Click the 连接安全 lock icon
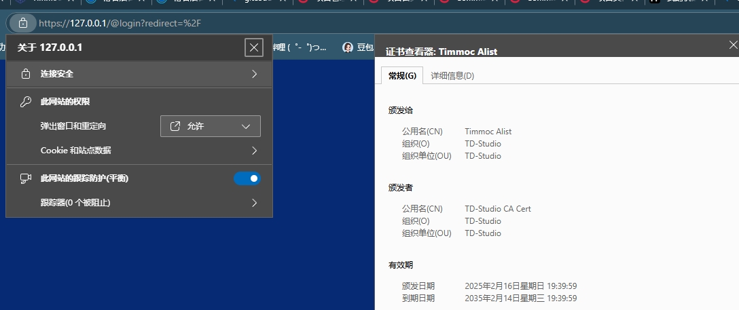The width and height of the screenshot is (739, 310). click(26, 74)
